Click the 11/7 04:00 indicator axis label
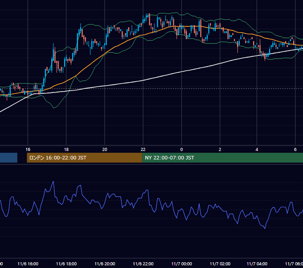The image size is (303, 268). pyautogui.click(x=257, y=264)
